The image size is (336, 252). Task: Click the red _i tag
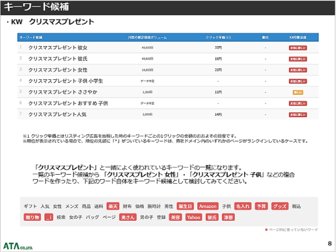coord(49,218)
